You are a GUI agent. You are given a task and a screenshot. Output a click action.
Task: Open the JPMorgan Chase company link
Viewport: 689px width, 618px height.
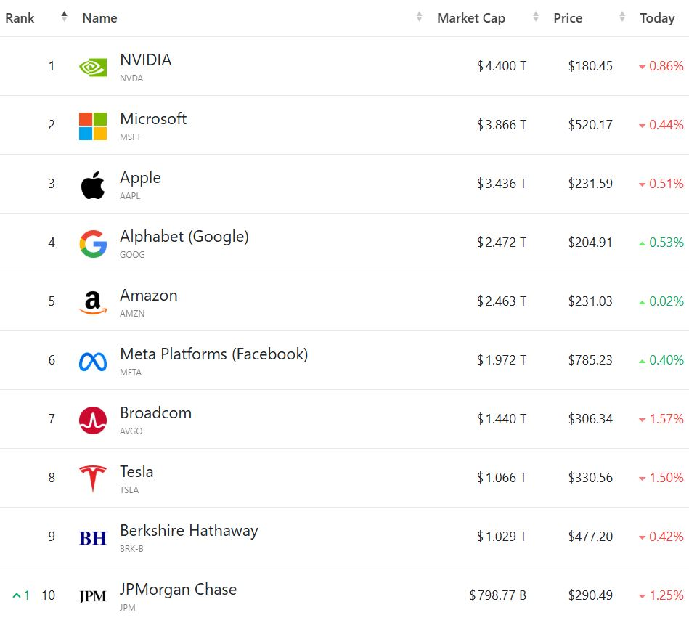[178, 590]
